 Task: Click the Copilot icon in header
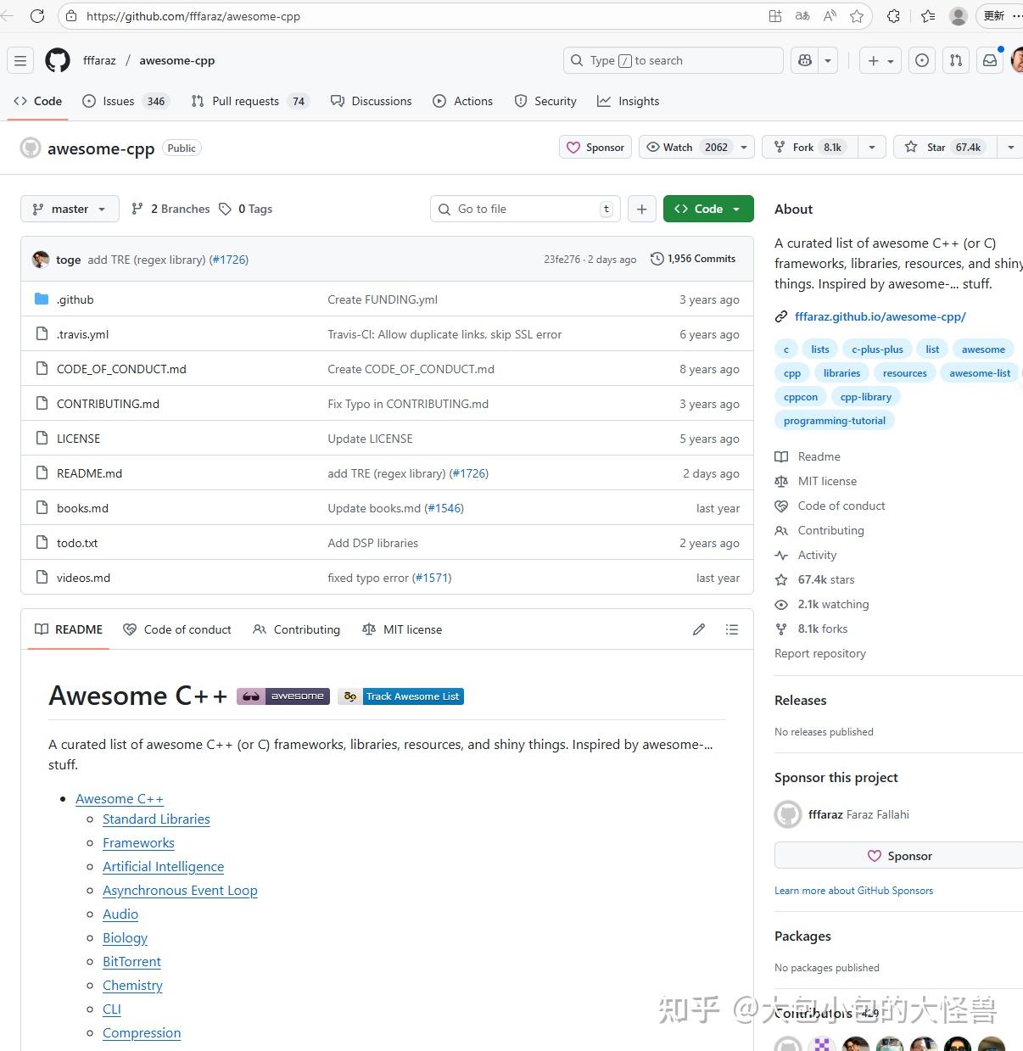[x=805, y=60]
